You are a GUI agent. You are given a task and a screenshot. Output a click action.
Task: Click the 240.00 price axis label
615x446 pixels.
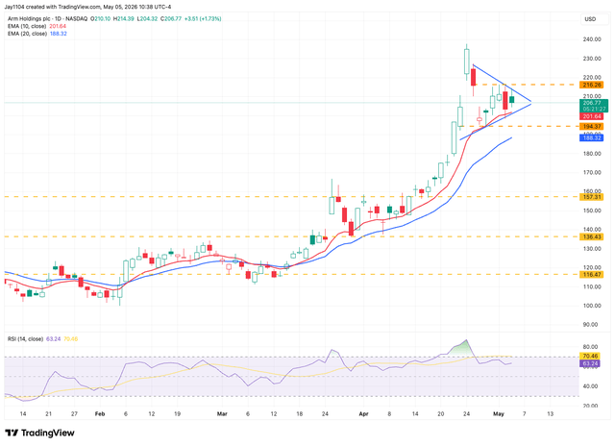[592, 39]
